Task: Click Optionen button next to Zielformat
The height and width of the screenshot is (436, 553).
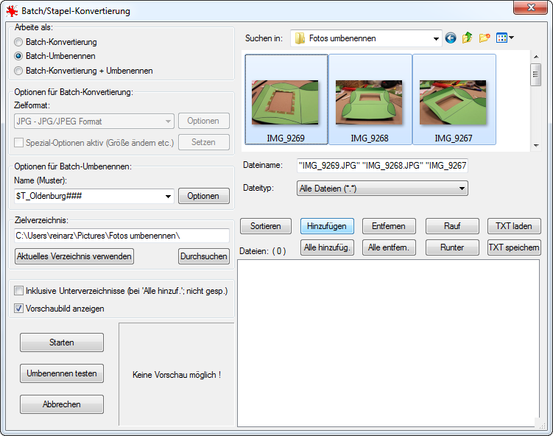Action: (204, 121)
